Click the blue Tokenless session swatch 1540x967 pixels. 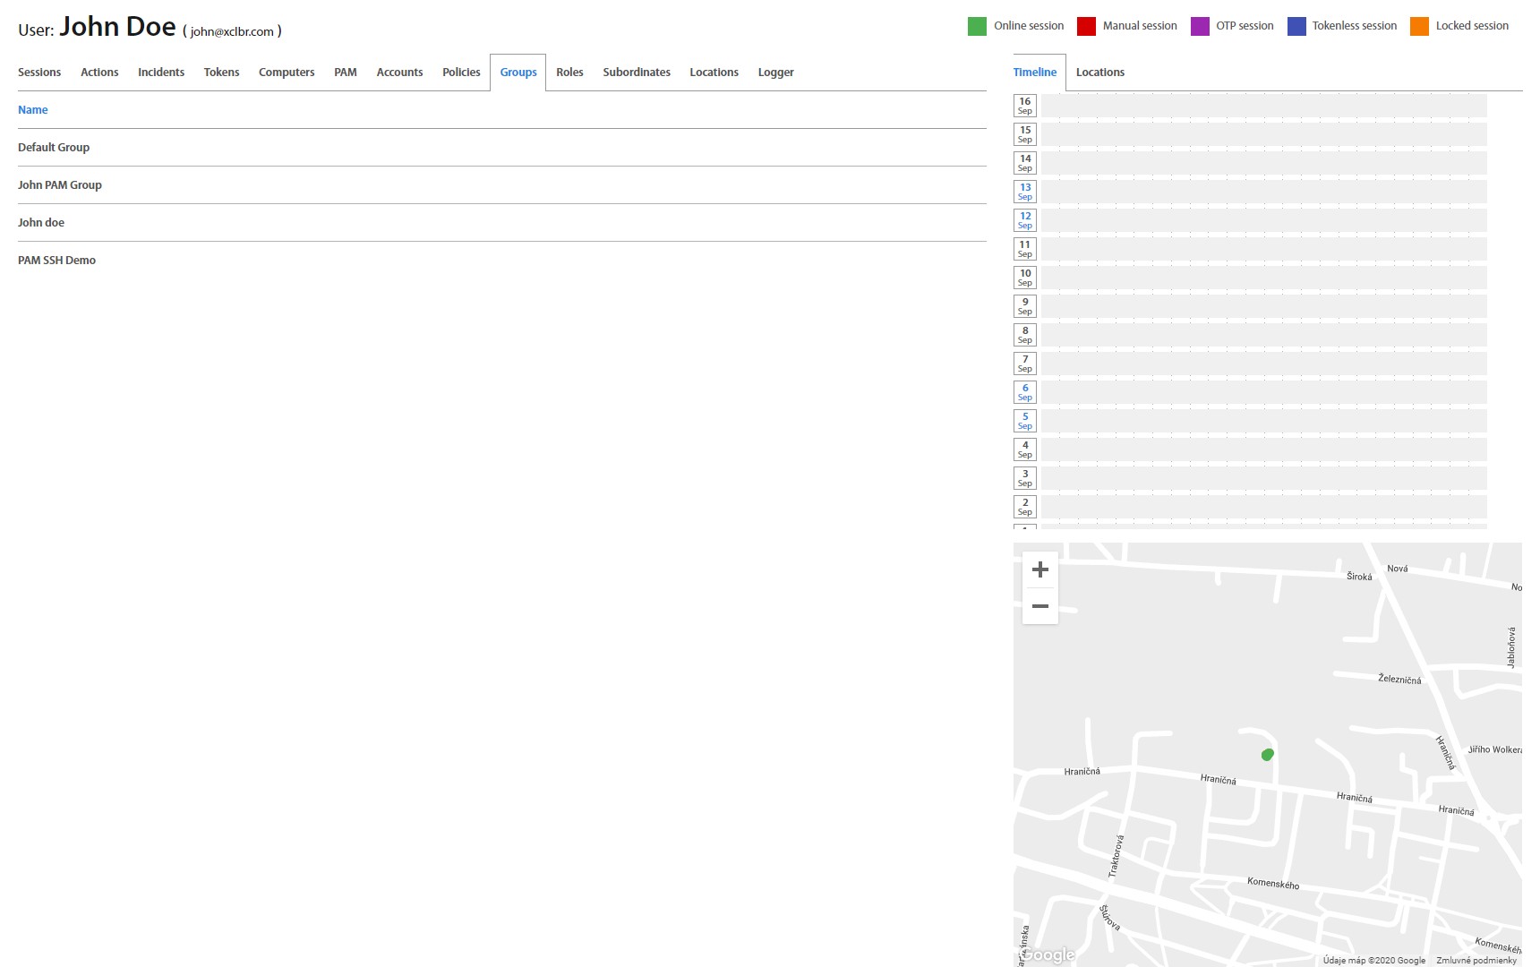click(1296, 26)
